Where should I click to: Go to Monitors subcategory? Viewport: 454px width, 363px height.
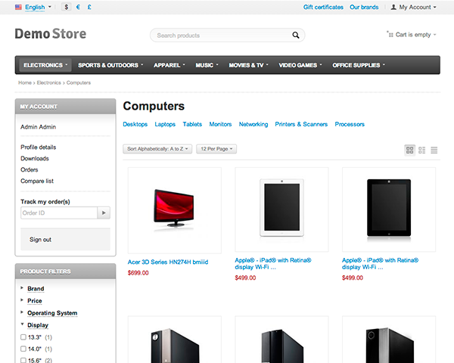(x=220, y=124)
